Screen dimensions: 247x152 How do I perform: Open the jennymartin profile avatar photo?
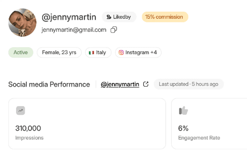pos(22,22)
